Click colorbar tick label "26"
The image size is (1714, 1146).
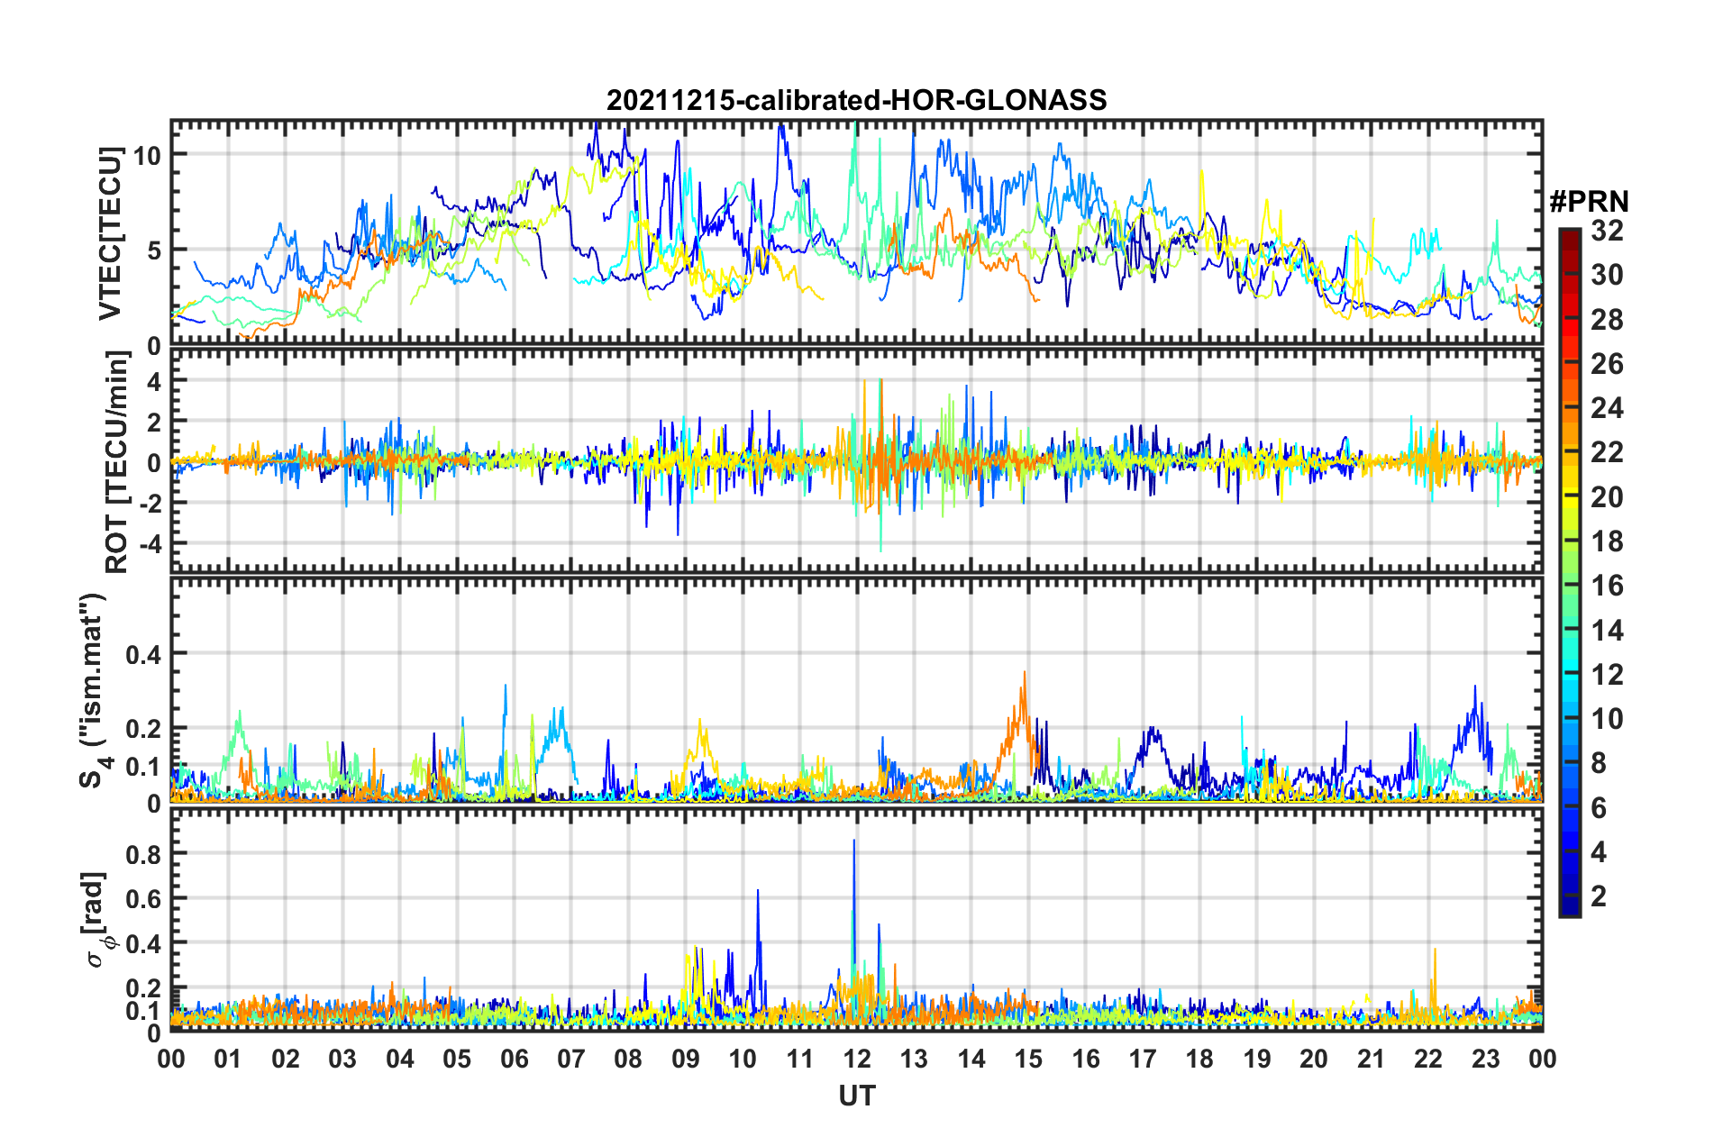pos(1607,364)
